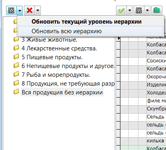This screenshot has height=150, width=166.
Task: Click 'Холодец' cell in table
Action: [x=156, y=93]
